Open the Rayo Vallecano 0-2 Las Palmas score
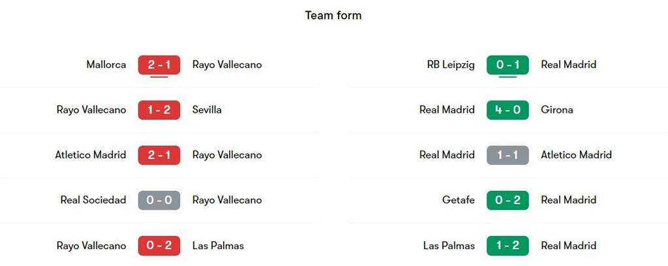This screenshot has height=266, width=668. pos(159,246)
